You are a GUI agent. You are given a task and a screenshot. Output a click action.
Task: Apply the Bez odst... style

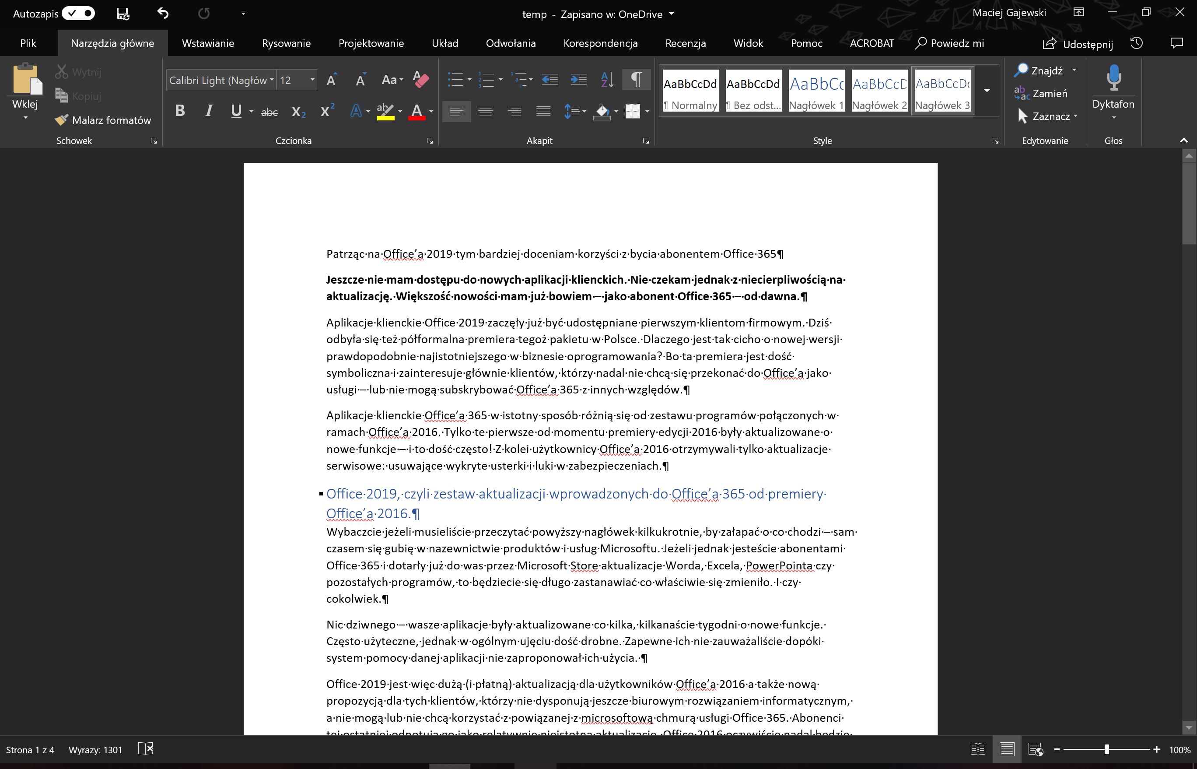coord(753,91)
